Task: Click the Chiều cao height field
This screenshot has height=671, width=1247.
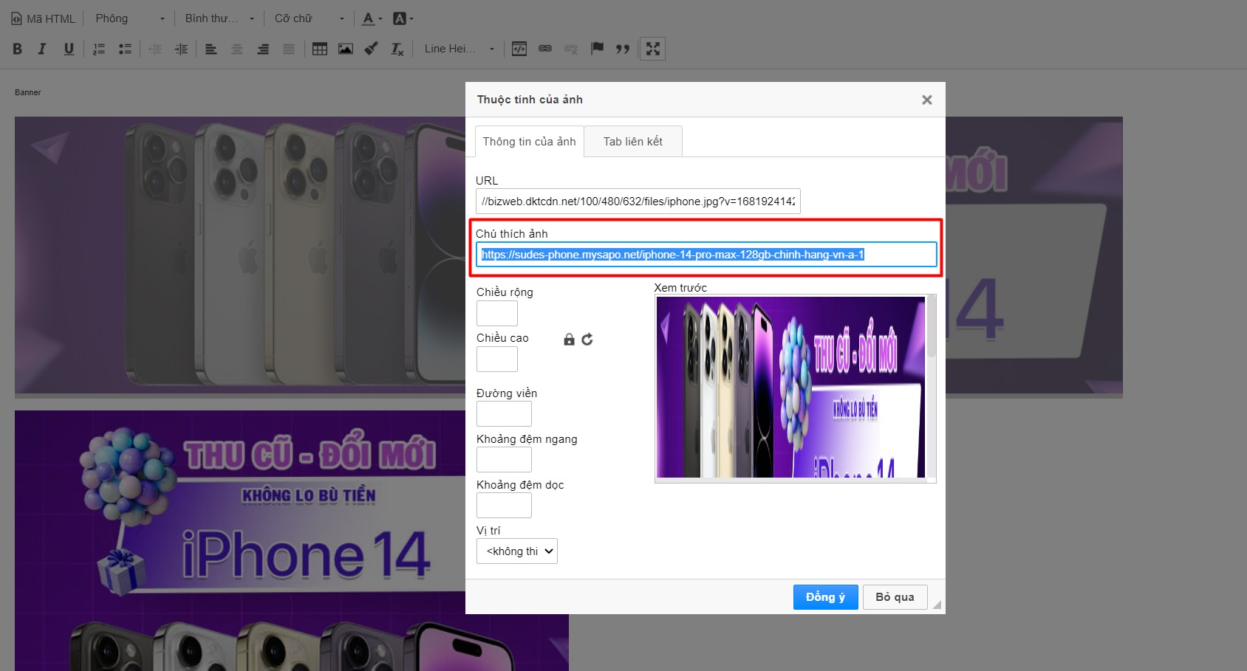Action: click(497, 359)
